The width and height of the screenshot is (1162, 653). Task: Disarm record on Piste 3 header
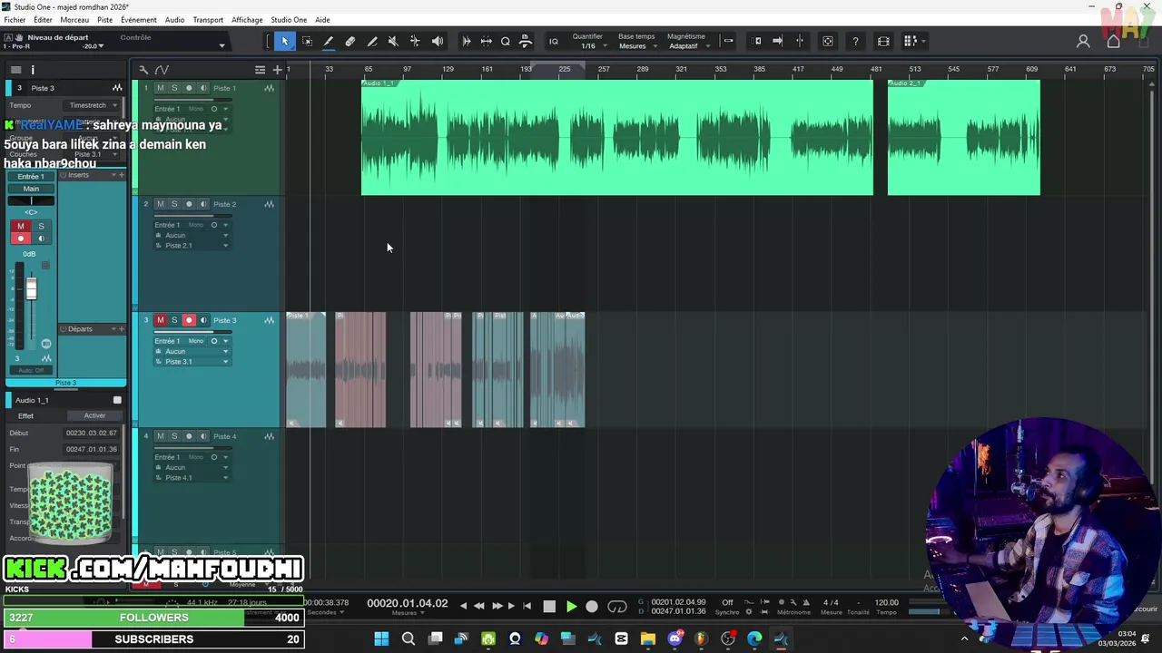(189, 320)
